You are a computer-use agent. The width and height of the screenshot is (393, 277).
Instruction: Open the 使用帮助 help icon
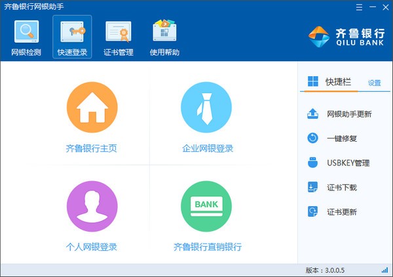point(164,30)
